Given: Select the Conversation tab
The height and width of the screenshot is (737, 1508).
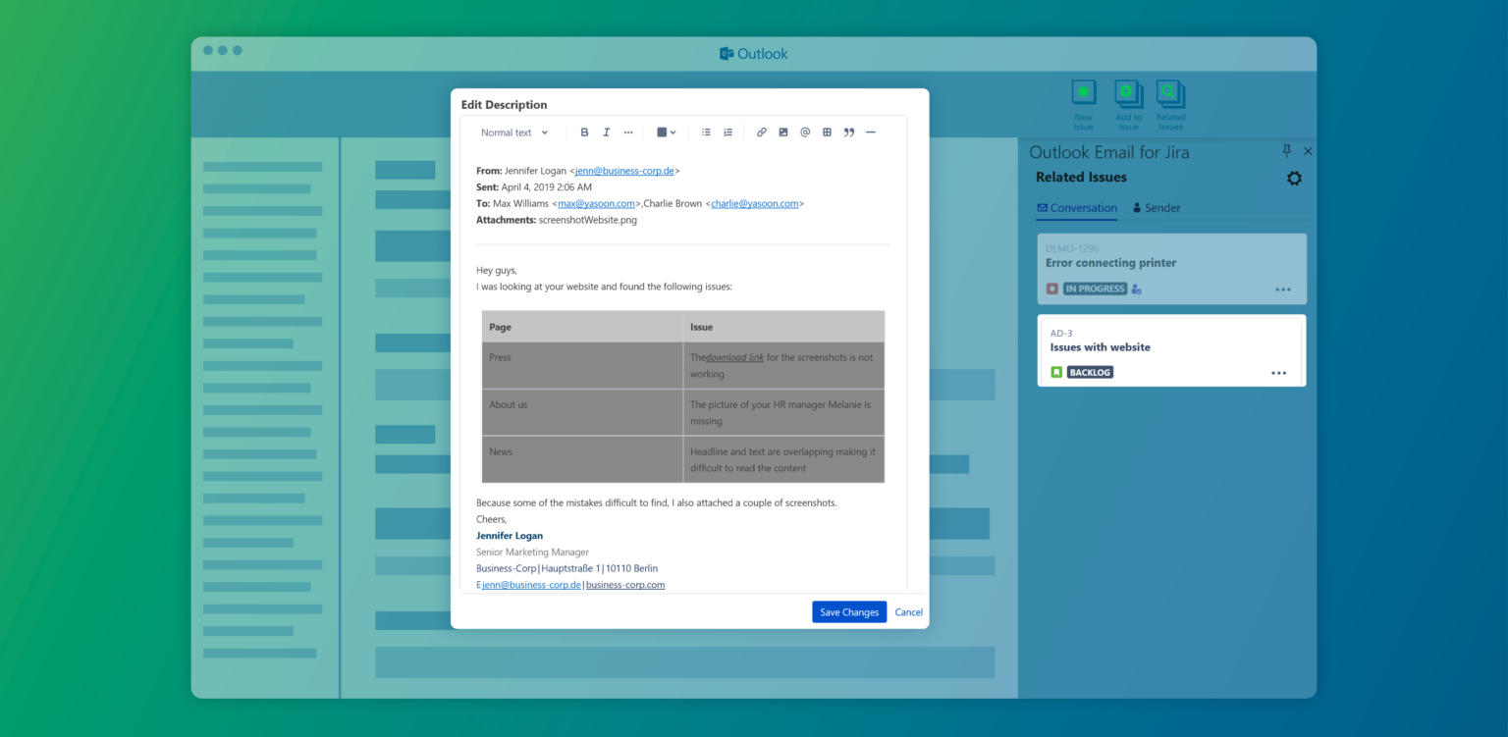Looking at the screenshot, I should pos(1077,207).
